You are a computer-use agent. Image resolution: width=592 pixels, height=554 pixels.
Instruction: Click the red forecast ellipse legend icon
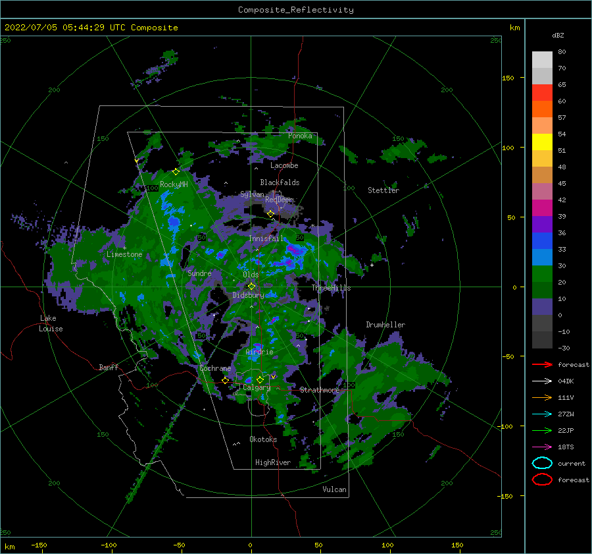coord(542,480)
